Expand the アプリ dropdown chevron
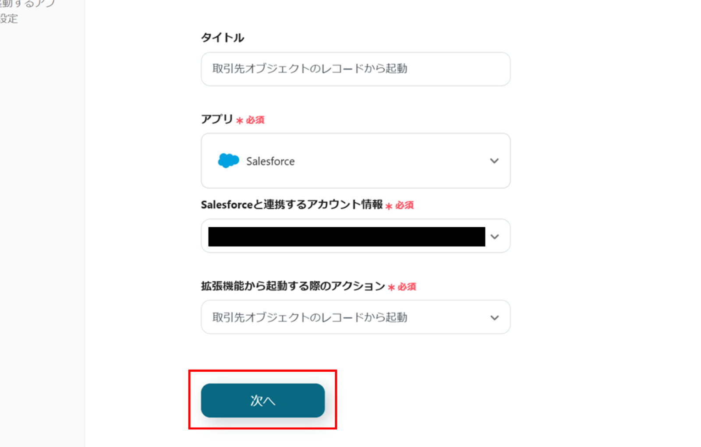 (494, 161)
